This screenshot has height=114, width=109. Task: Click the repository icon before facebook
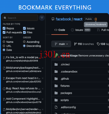tap(53, 19)
